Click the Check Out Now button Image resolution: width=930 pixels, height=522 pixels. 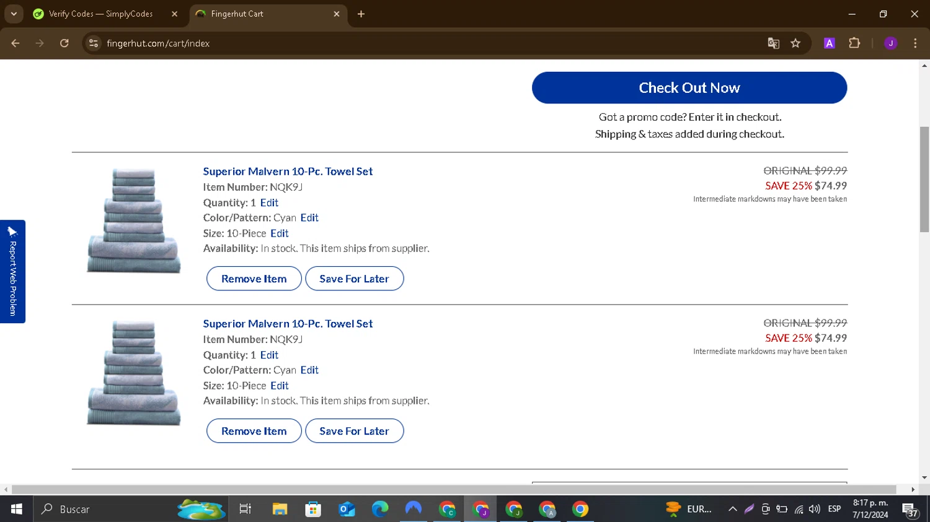tap(689, 88)
